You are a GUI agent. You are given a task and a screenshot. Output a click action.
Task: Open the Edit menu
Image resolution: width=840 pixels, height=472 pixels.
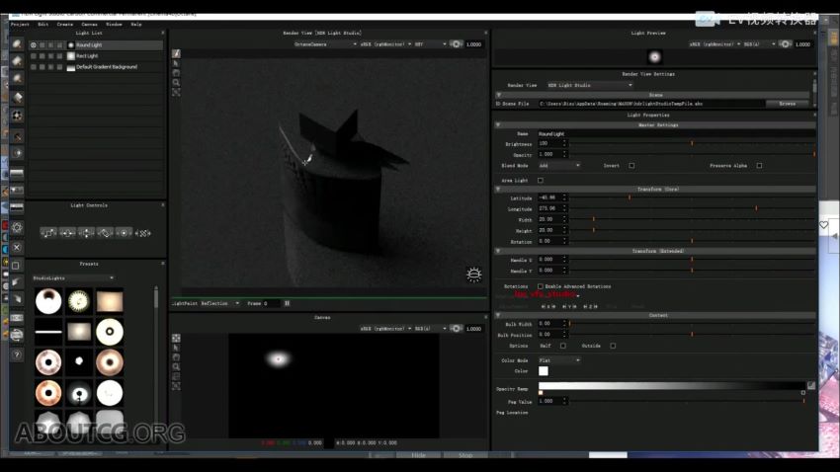[x=43, y=25]
